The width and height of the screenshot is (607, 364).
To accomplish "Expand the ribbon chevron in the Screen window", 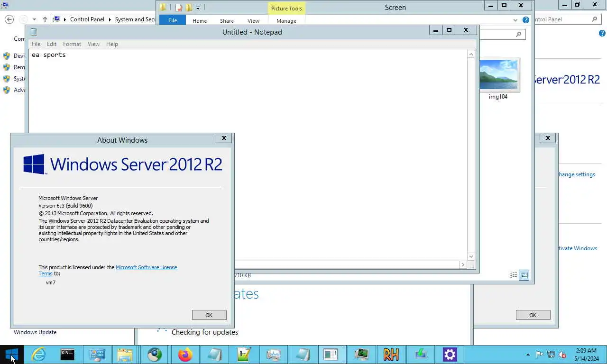I will (515, 20).
